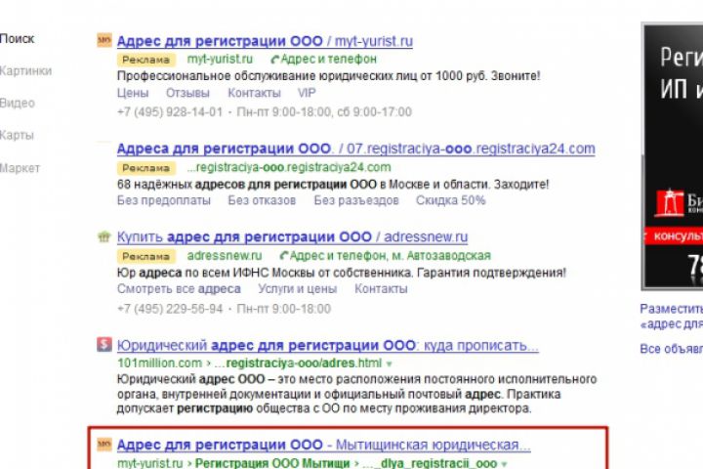This screenshot has height=469, width=703.
Task: Open the Карты section
Action: [x=17, y=135]
